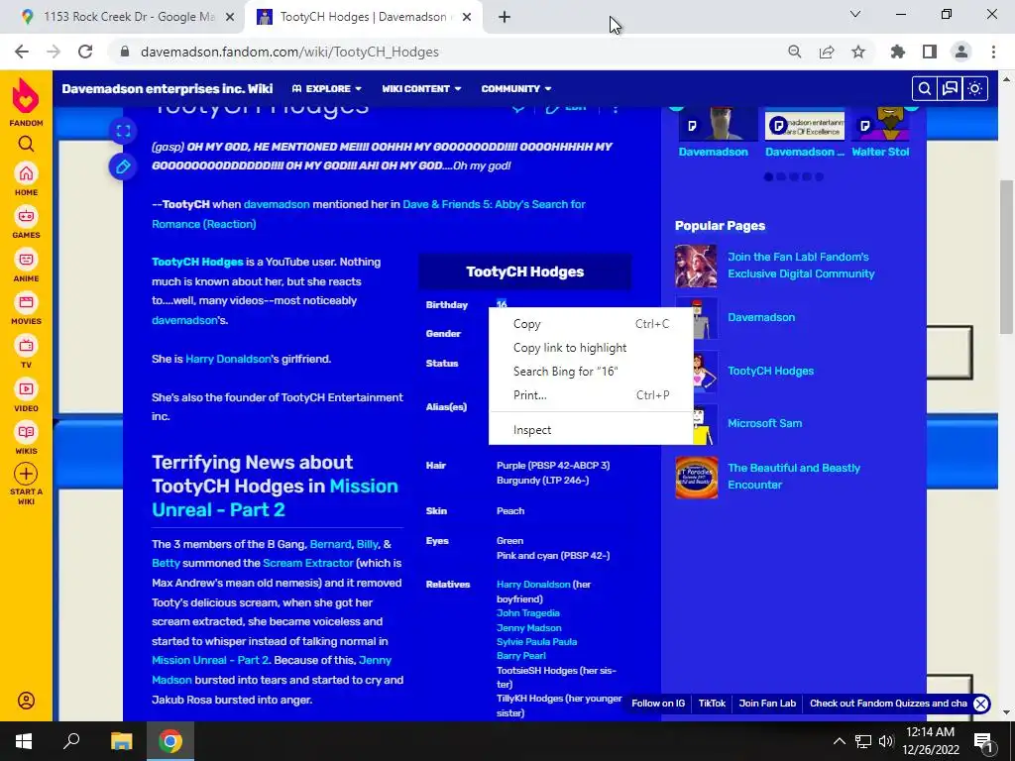This screenshot has height=761, width=1015.
Task: Go to Fandom Home icon
Action: [26, 173]
